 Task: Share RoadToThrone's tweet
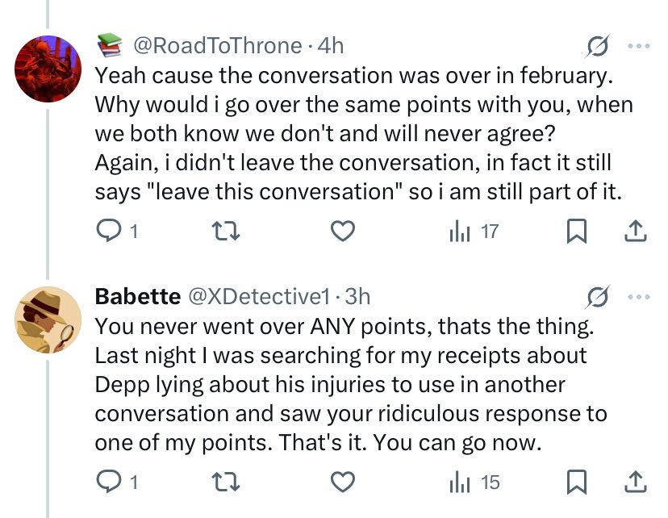tap(636, 232)
